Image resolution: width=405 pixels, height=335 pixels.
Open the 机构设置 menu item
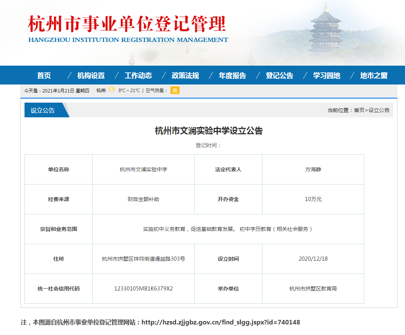pos(91,75)
